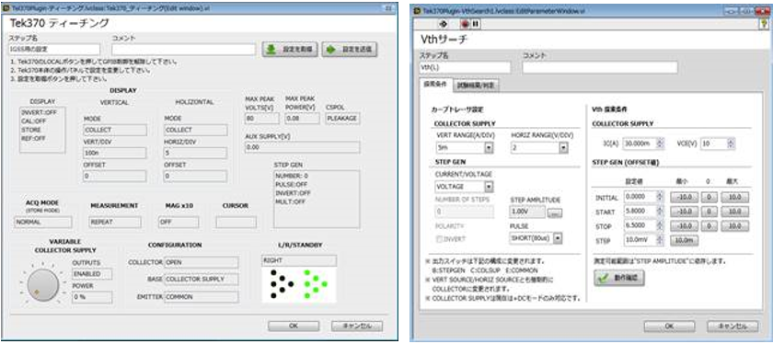Click the Pause toolbar icon in Vth window
The image size is (773, 344).
tap(475, 23)
